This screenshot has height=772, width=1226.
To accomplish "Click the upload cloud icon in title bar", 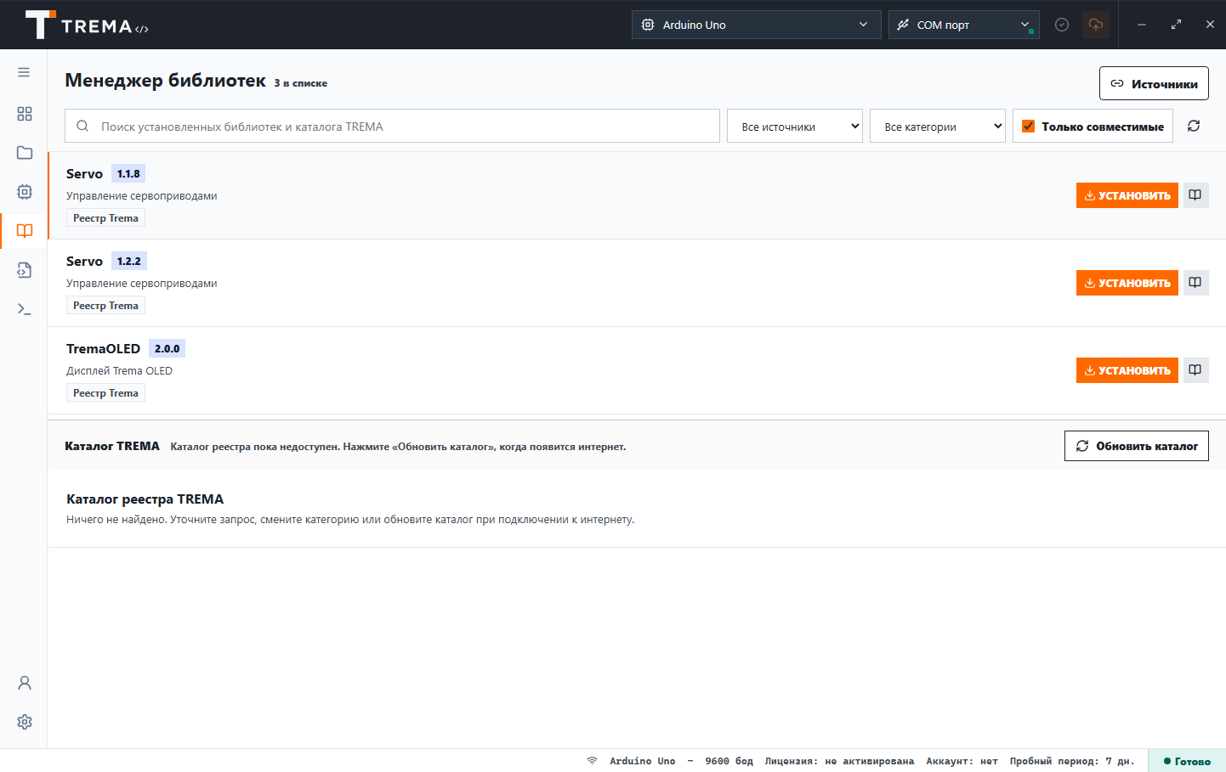I will pos(1096,25).
